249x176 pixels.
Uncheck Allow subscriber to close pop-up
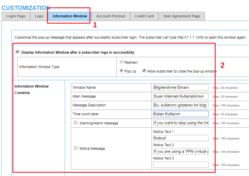tap(144, 71)
